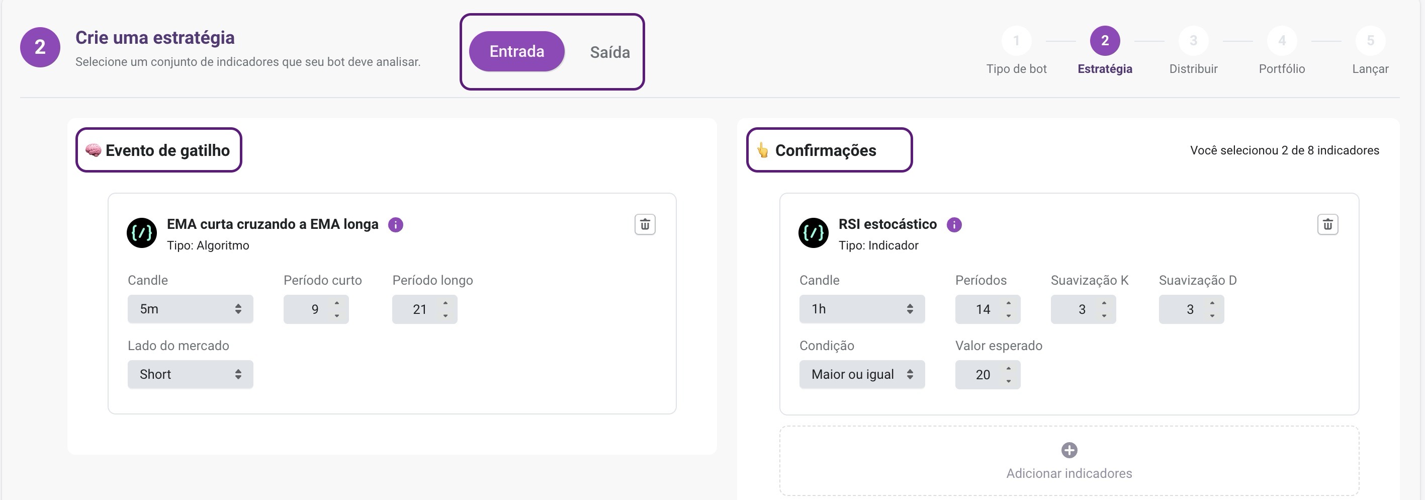Show info for RSI estocástico

pos(954,224)
